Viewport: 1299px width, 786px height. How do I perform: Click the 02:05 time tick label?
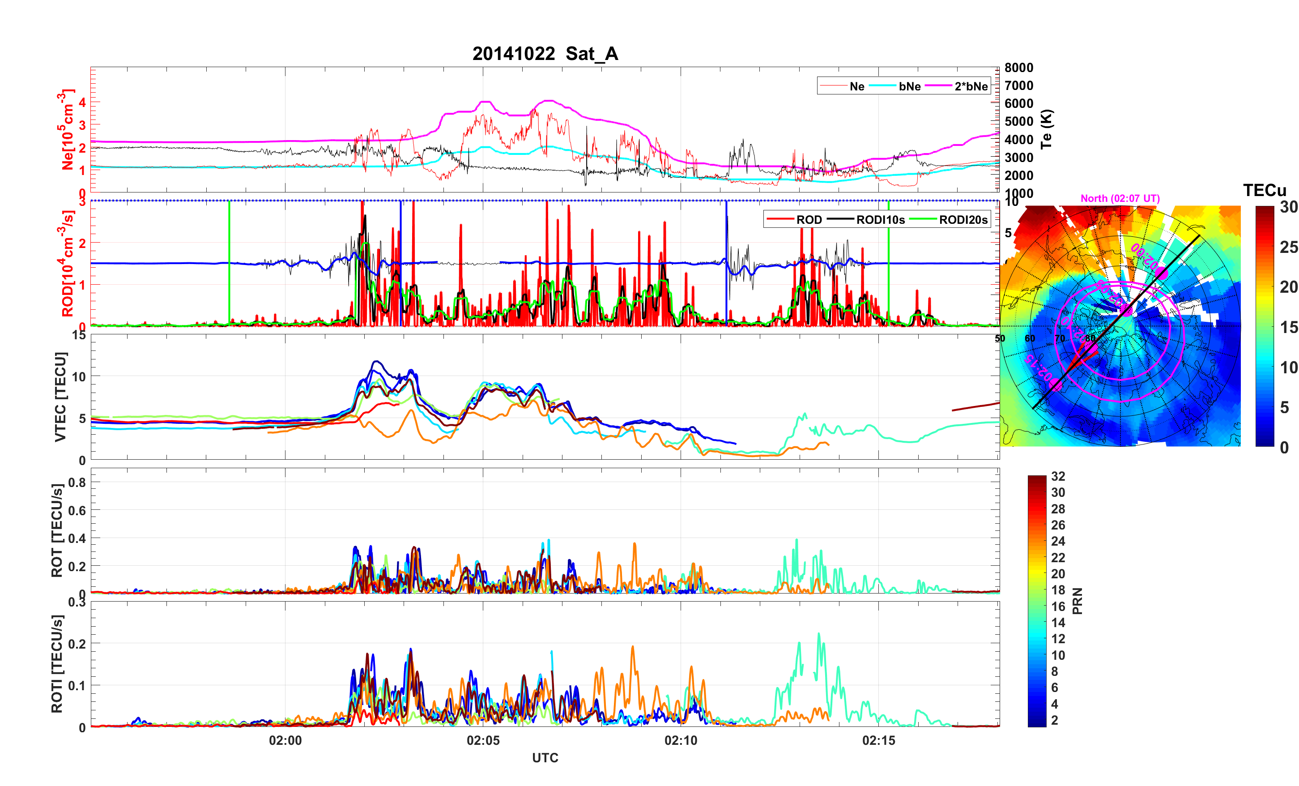click(x=483, y=741)
